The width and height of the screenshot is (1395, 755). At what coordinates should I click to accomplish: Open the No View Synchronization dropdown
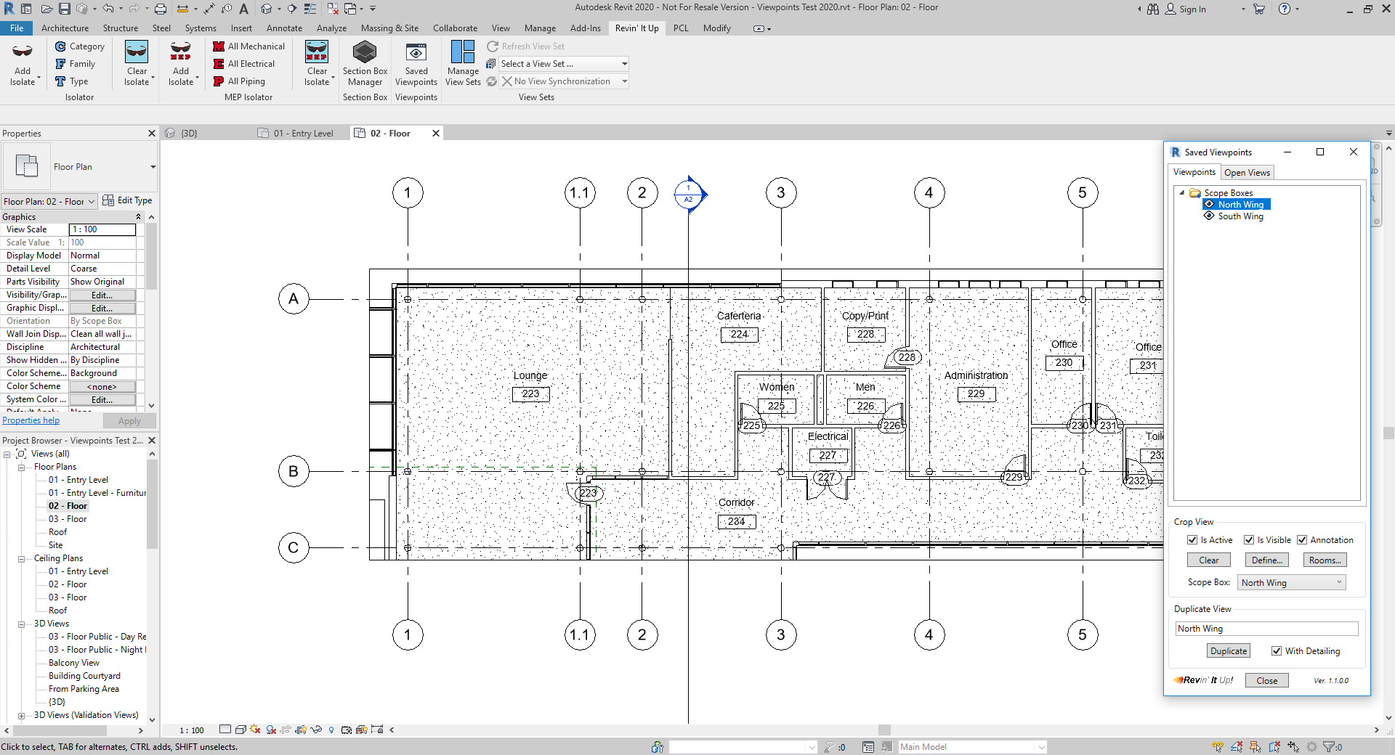coord(564,81)
